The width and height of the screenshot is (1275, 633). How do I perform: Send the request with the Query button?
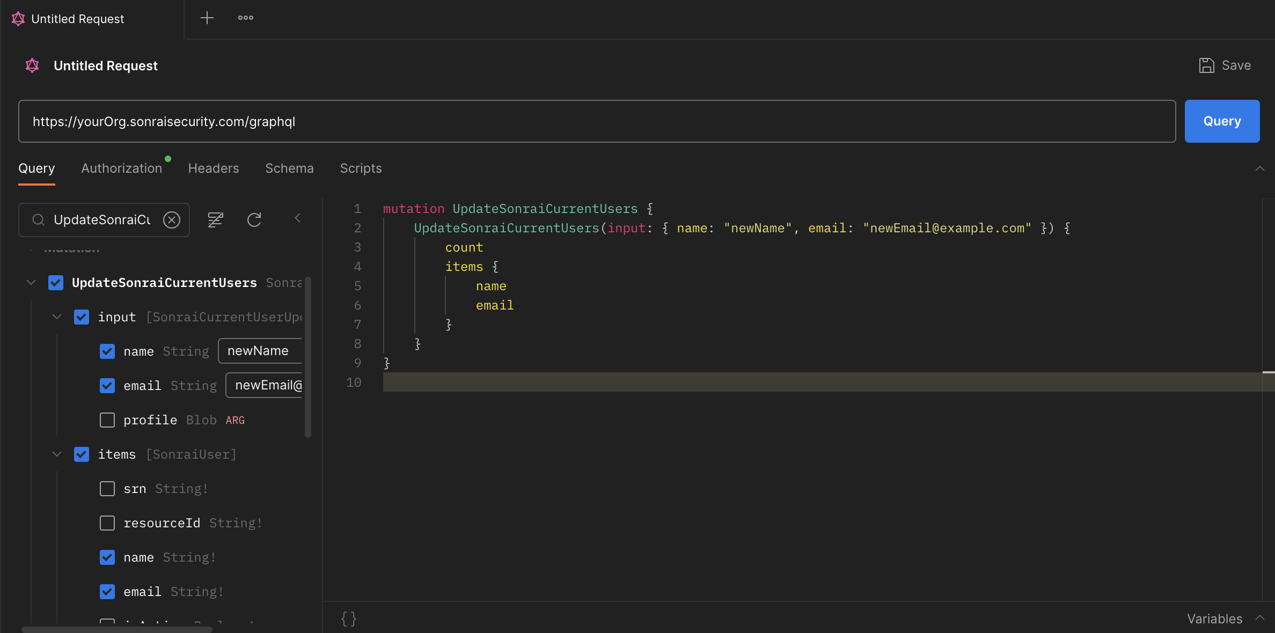point(1222,121)
